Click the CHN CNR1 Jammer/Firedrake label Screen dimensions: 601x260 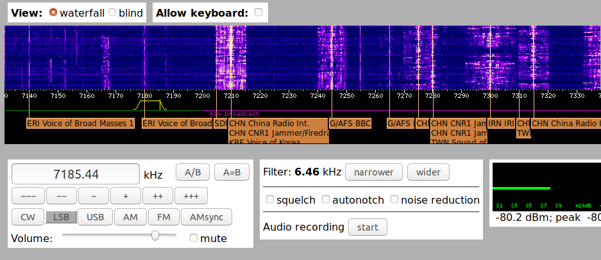[x=278, y=133]
